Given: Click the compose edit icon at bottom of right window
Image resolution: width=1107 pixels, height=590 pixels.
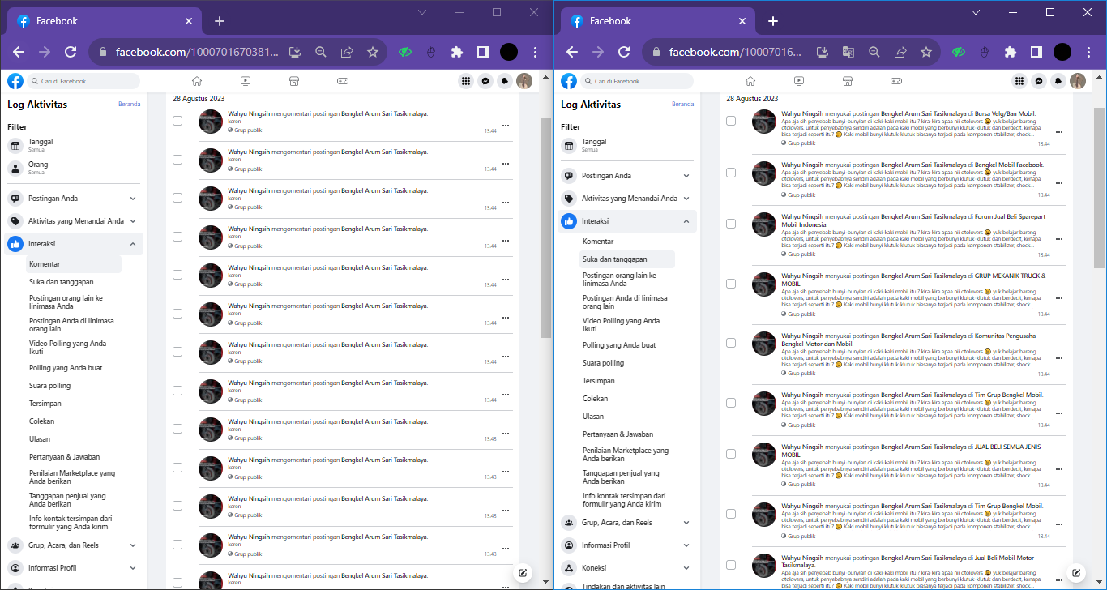Looking at the screenshot, I should click(1076, 572).
